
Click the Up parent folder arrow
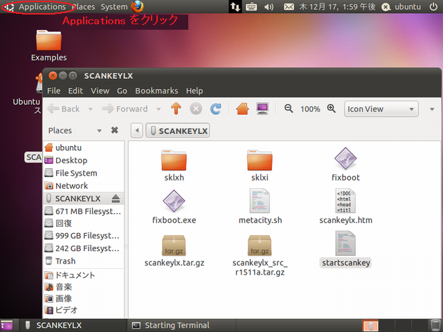tap(176, 109)
